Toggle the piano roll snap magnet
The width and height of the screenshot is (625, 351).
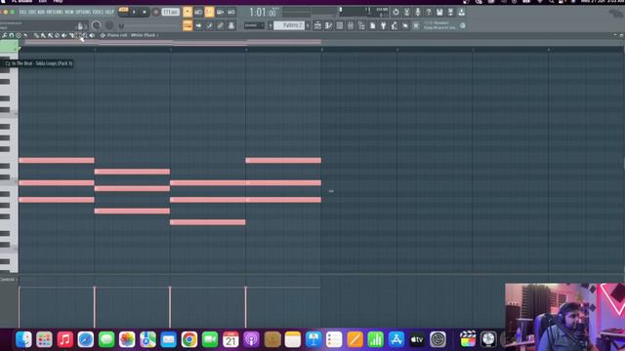(x=12, y=35)
